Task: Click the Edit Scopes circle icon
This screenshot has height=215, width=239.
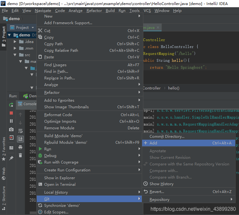Action: 40,212
